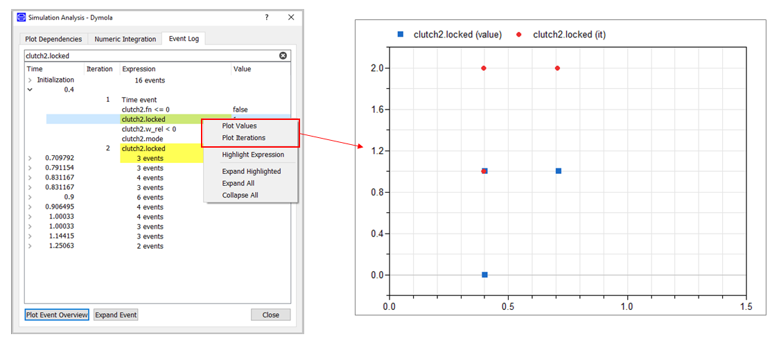
Task: Click the Dymola icon in title bar
Action: (x=21, y=17)
